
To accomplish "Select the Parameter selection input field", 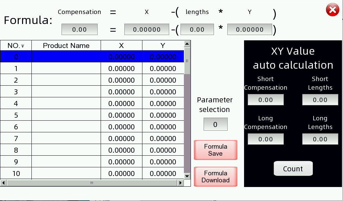I will coord(215,124).
